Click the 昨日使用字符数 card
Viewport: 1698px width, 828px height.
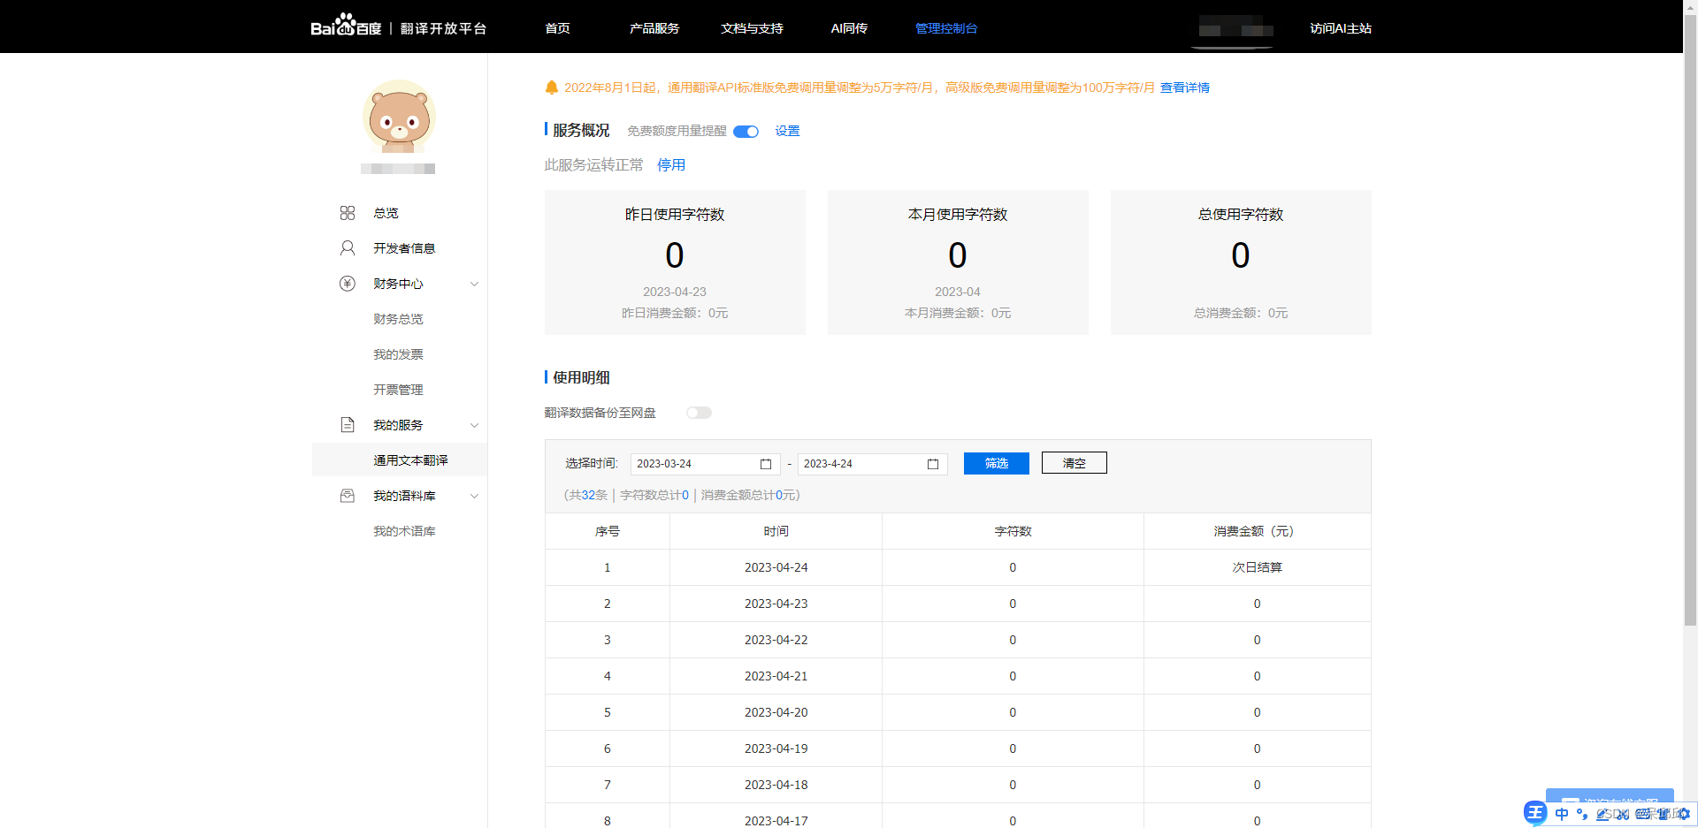tap(675, 262)
